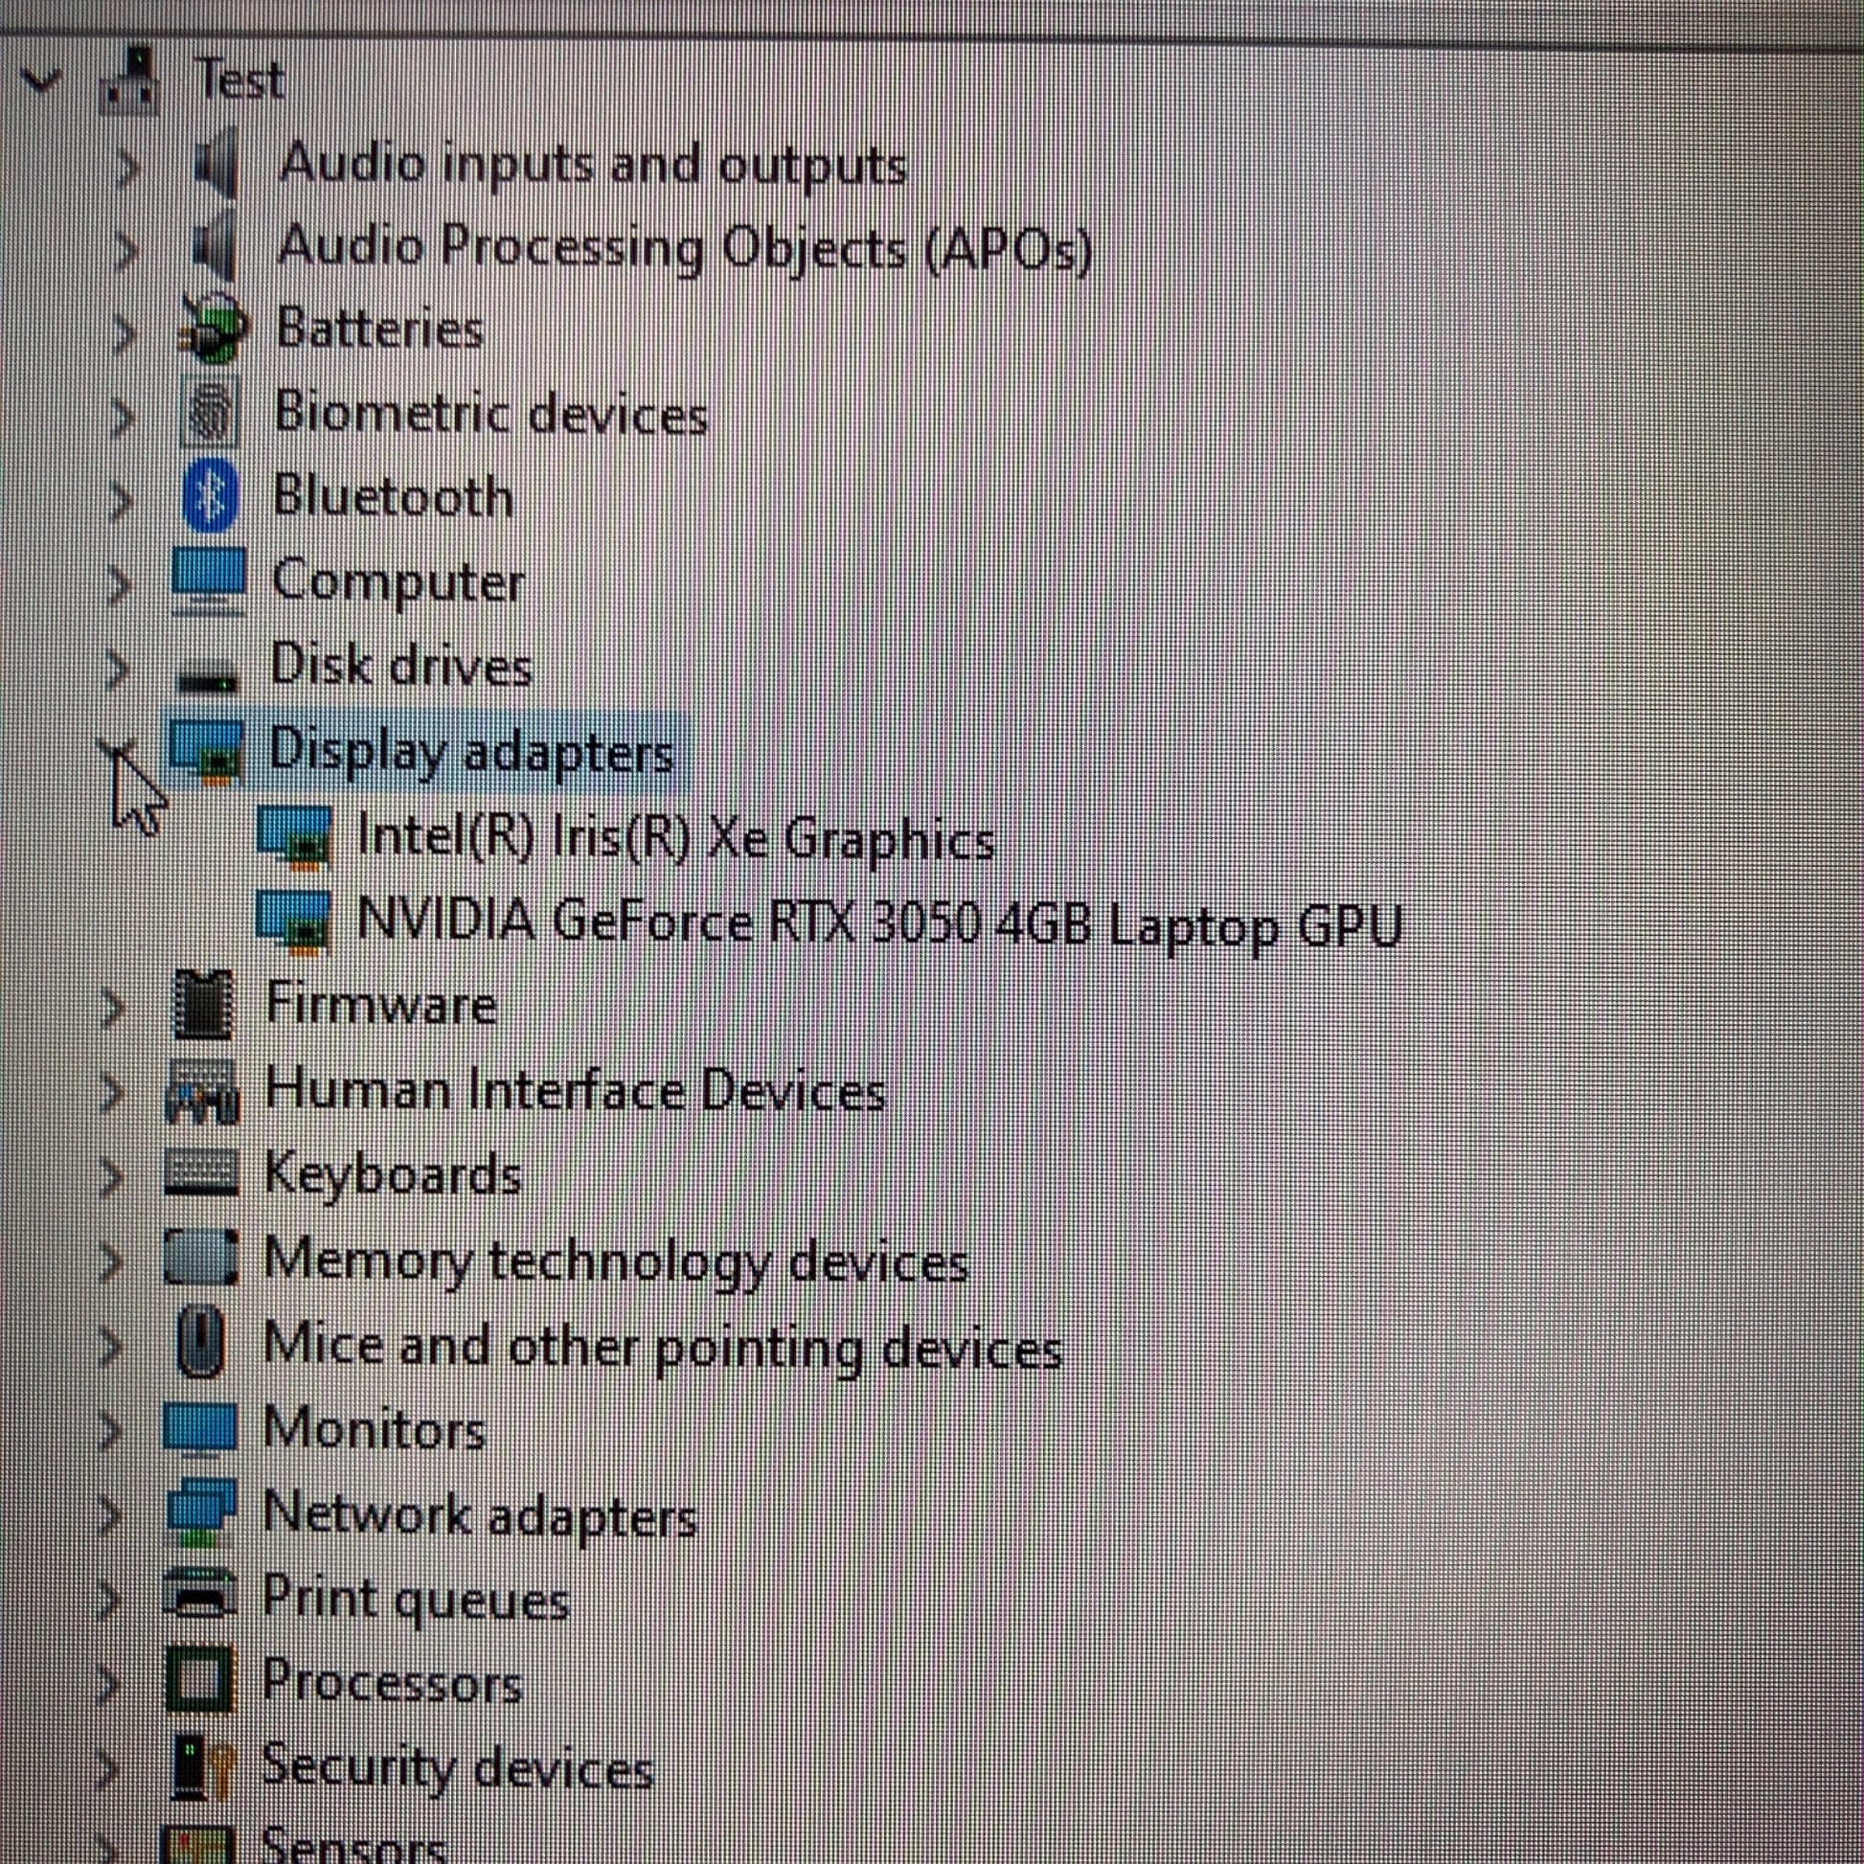
Task: Expand the Firmware category
Action: point(114,1009)
